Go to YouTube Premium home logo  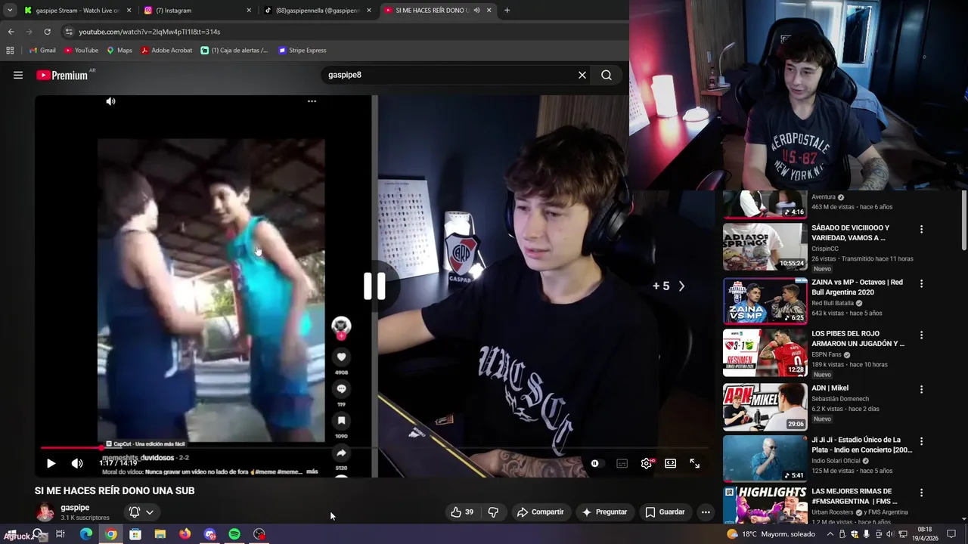[62, 75]
